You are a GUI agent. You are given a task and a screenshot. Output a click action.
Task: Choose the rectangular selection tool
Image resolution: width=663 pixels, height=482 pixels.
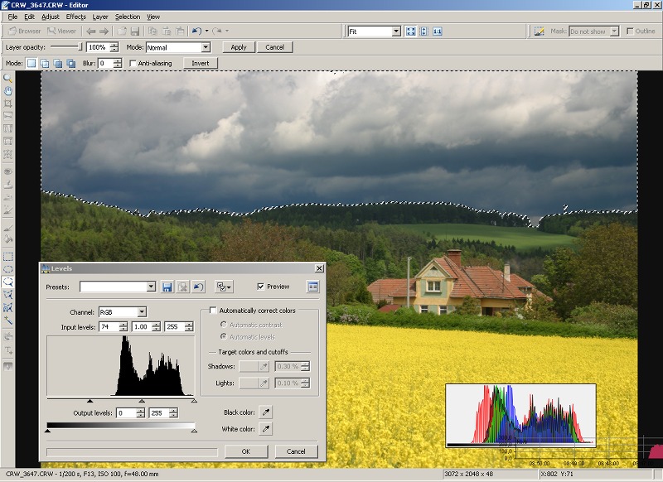pyautogui.click(x=8, y=257)
